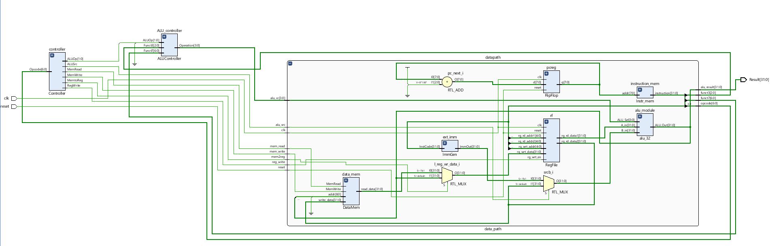Expand the pcreg FlipFlop block
This screenshot has width=770, height=246.
click(x=547, y=74)
